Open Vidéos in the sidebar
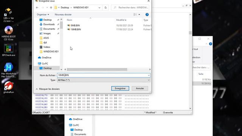Image resolution: width=242 pixels, height=136 pixels. tap(47, 47)
